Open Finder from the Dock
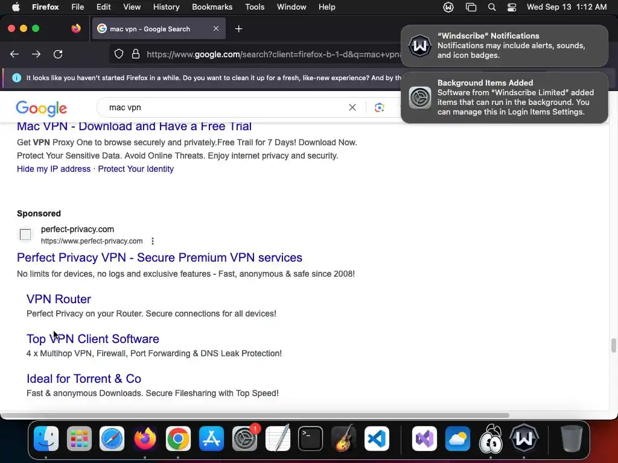The width and height of the screenshot is (618, 463). (x=46, y=438)
